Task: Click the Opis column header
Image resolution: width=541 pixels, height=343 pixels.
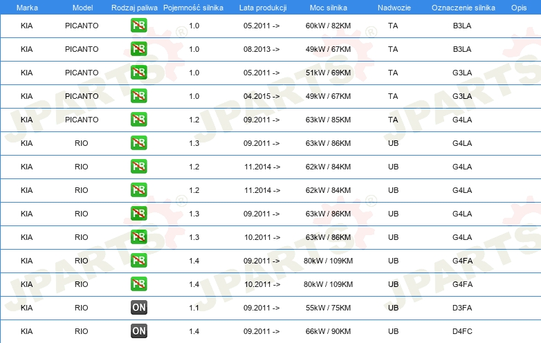Action: point(519,8)
